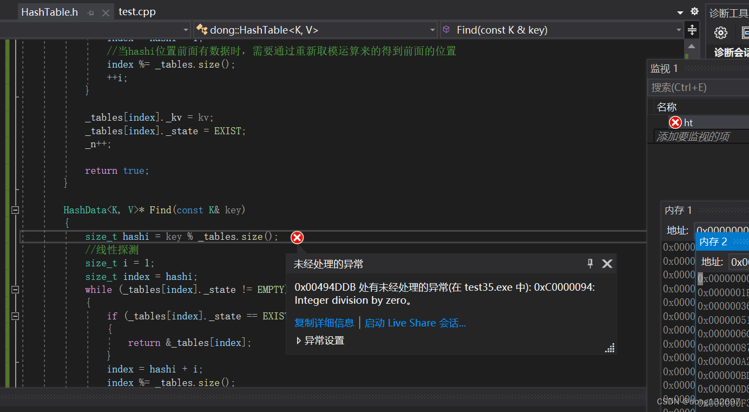This screenshot has height=412, width=749.
Task: Select the HashTable.h tab
Action: (x=49, y=12)
